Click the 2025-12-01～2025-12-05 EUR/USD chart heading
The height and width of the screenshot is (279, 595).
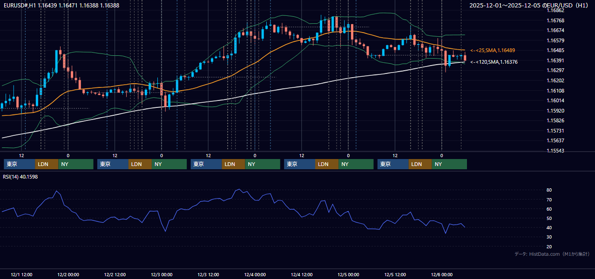(529, 6)
